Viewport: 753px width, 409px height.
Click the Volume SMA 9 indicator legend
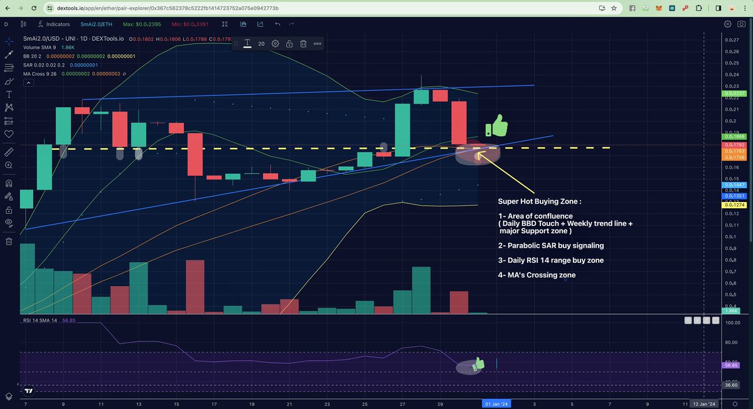point(40,47)
